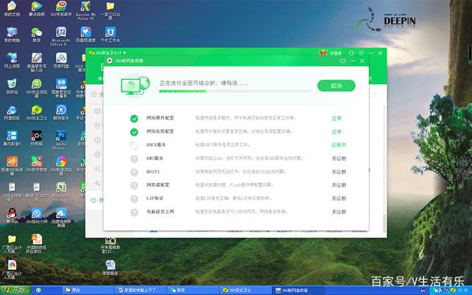Image resolution: width=472 pixels, height=295 pixels.
Task: Switch to 360安全卫士 taskbar button
Action: tap(246, 290)
